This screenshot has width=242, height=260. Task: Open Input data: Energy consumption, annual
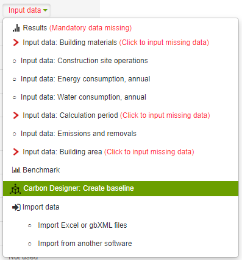tap(85, 79)
